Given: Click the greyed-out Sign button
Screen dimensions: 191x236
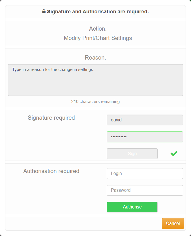Looking at the screenshot, I should pos(132,154).
